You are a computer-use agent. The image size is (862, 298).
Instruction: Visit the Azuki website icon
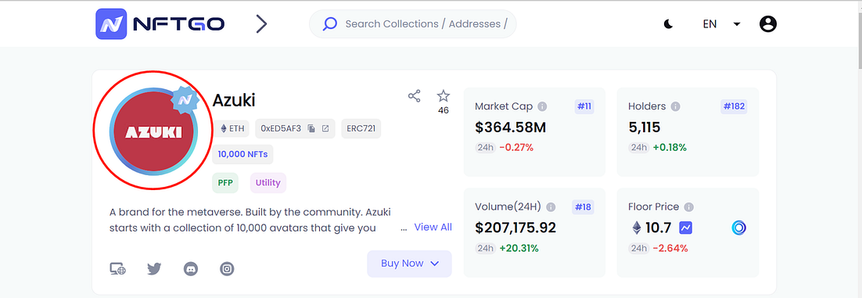click(117, 269)
